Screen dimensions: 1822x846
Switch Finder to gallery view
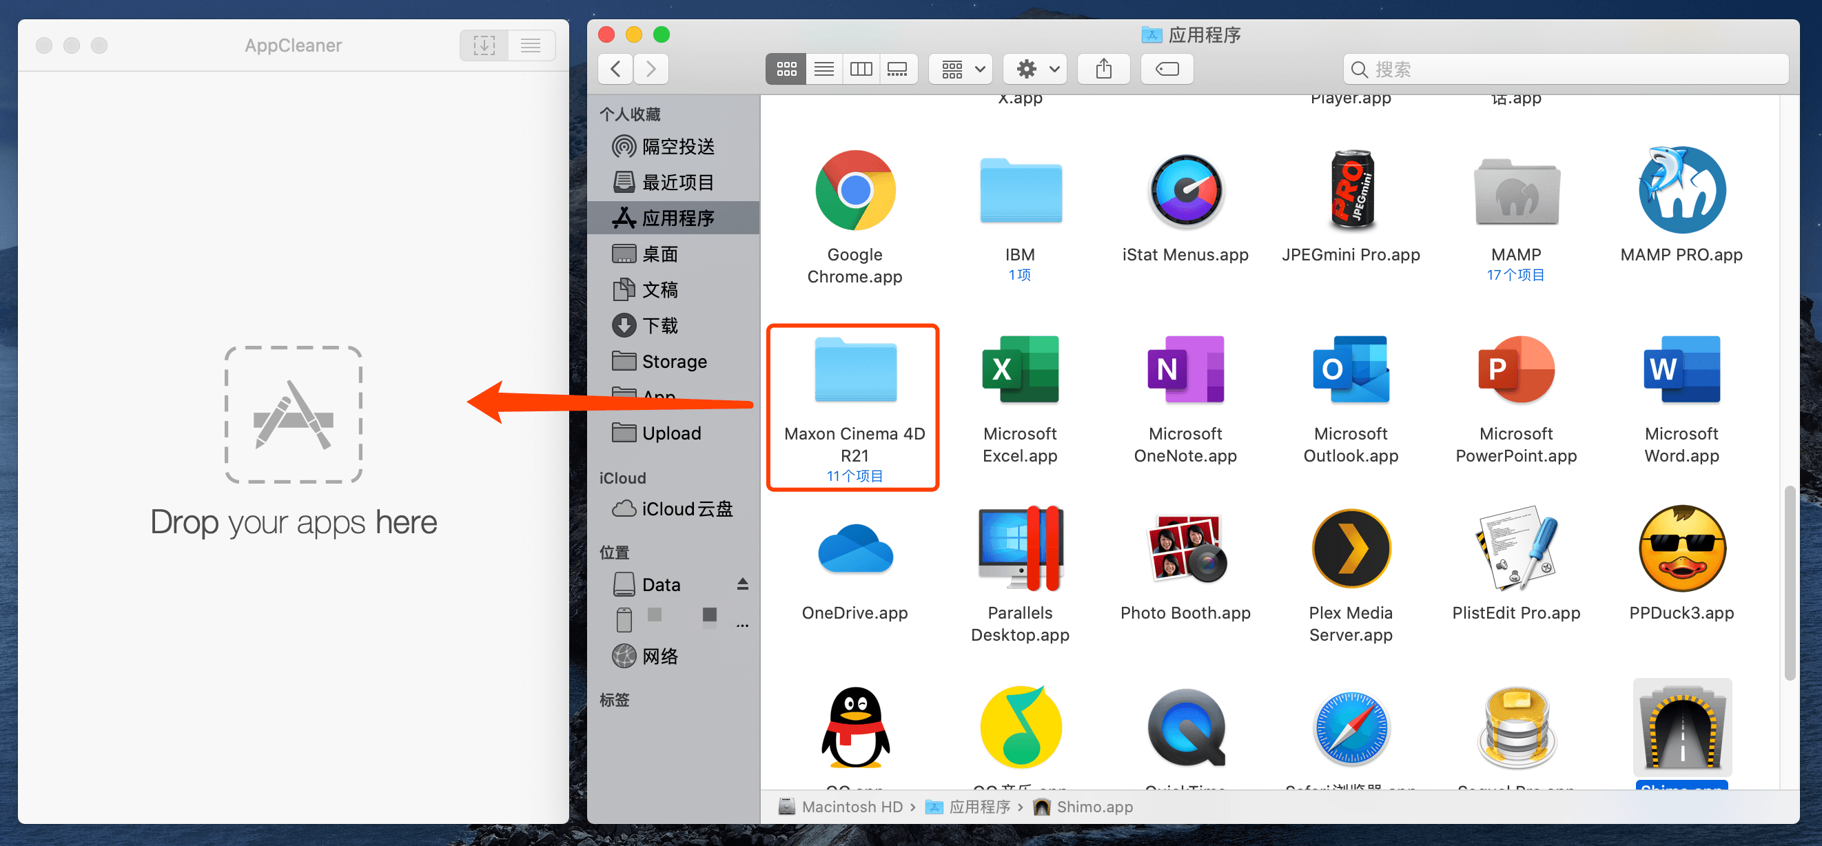[x=897, y=69]
